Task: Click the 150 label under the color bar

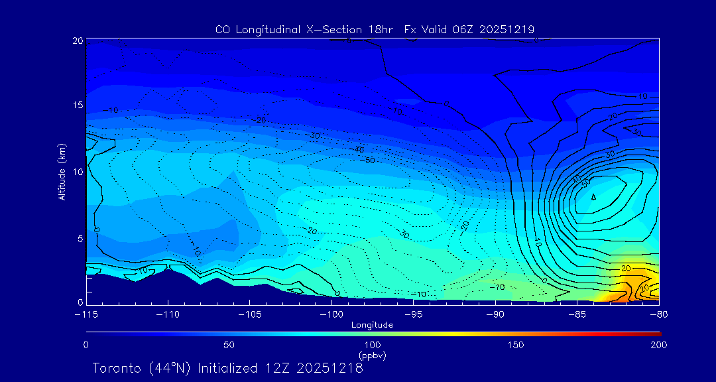Action: 516,345
